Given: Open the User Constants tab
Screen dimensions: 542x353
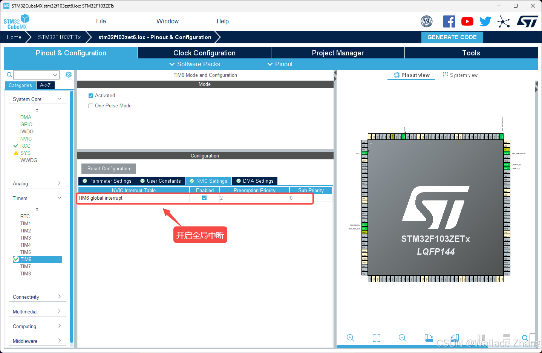Looking at the screenshot, I should pos(161,181).
